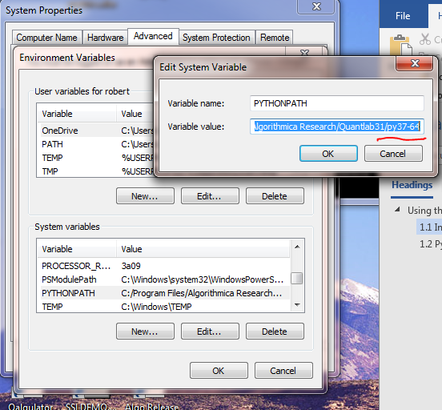The width and height of the screenshot is (442, 410).
Task: Close the System Properties window
Action: [x=316, y=6]
